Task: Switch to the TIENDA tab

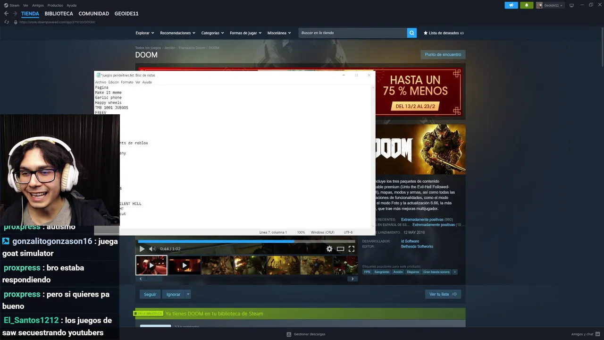Action: [x=30, y=14]
